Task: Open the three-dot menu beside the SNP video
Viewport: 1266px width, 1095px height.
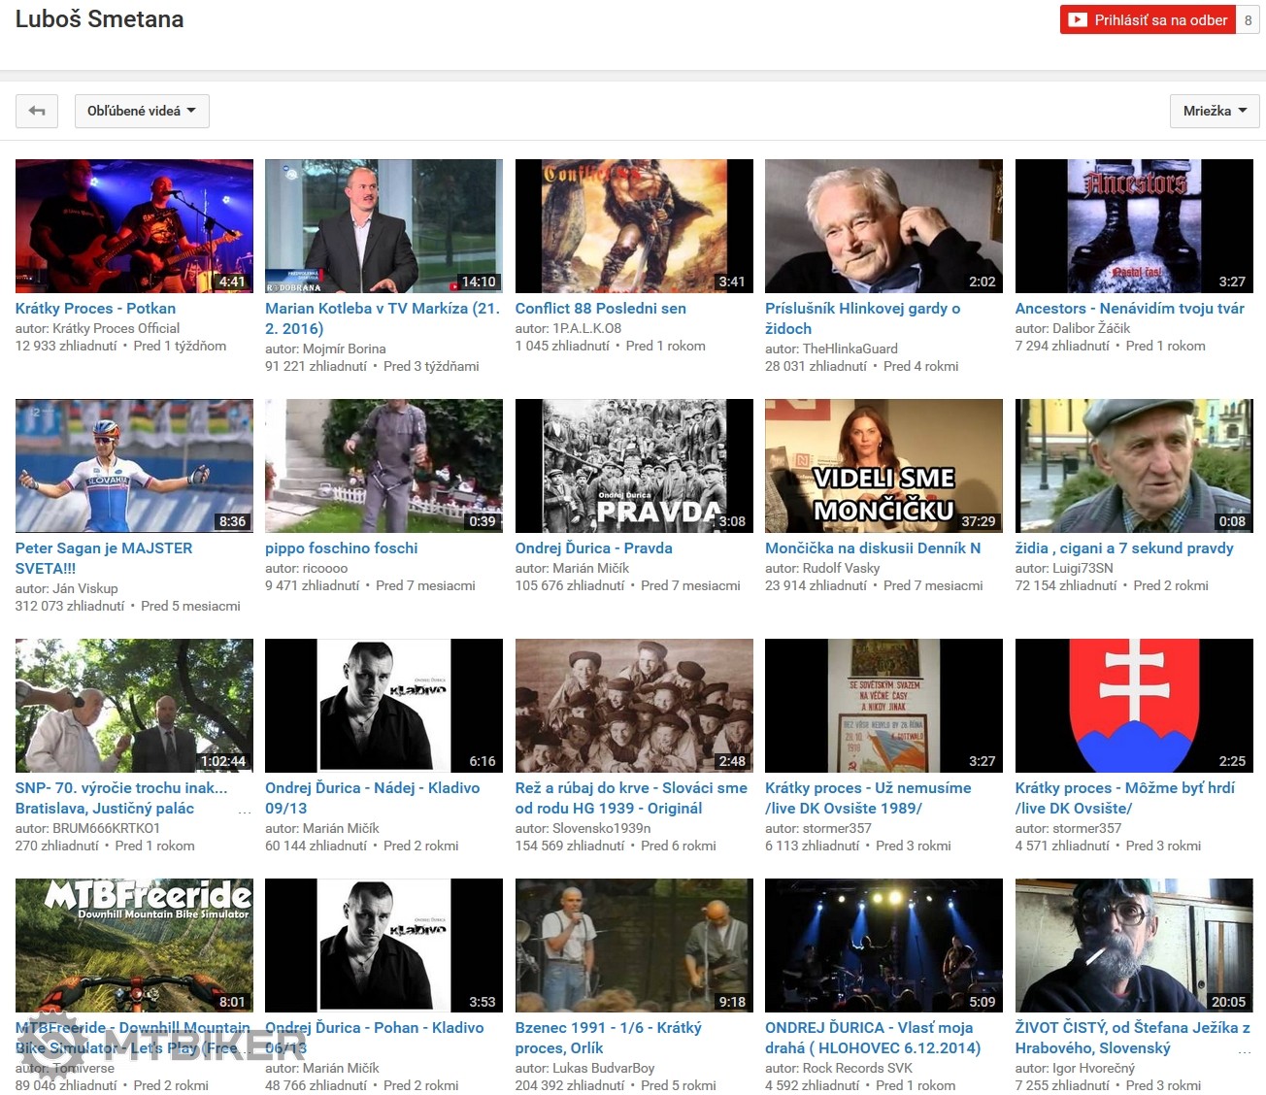Action: [244, 810]
